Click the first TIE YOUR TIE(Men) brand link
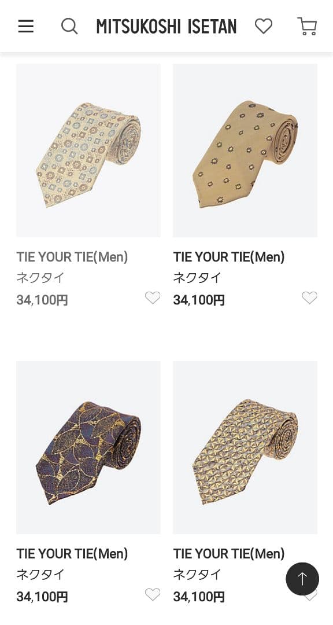333x625 pixels. [71, 256]
